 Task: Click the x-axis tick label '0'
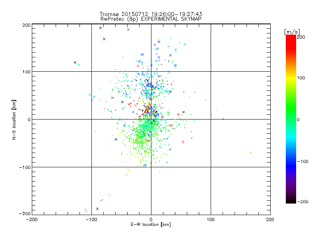[151, 220]
